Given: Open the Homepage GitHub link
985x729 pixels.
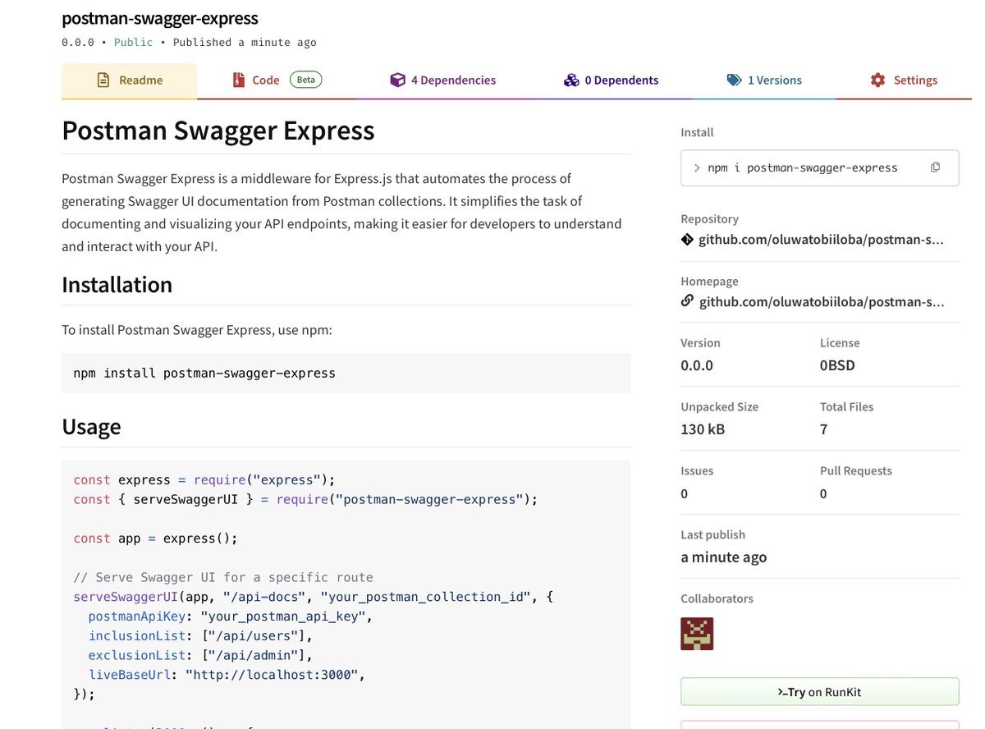Looking at the screenshot, I should (822, 302).
